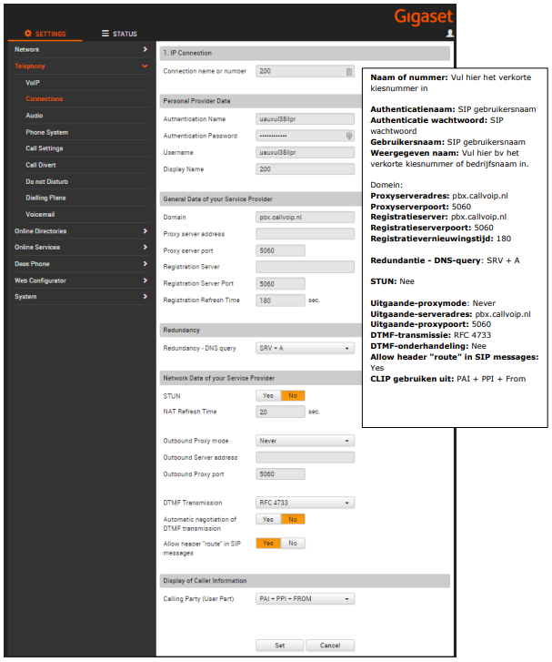Screen dimensions: 552x662
Task: Click the Registration Server Port field
Action: pos(280,284)
